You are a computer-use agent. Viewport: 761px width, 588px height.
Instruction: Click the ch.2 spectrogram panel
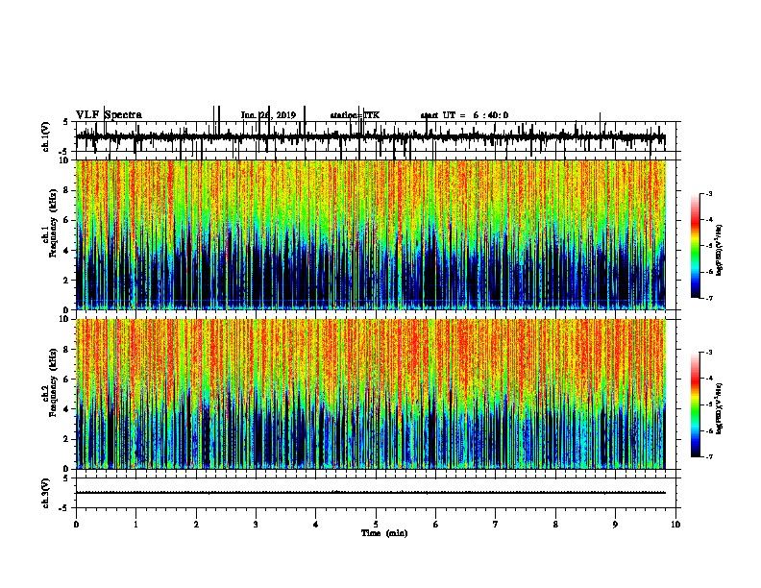pos(371,394)
